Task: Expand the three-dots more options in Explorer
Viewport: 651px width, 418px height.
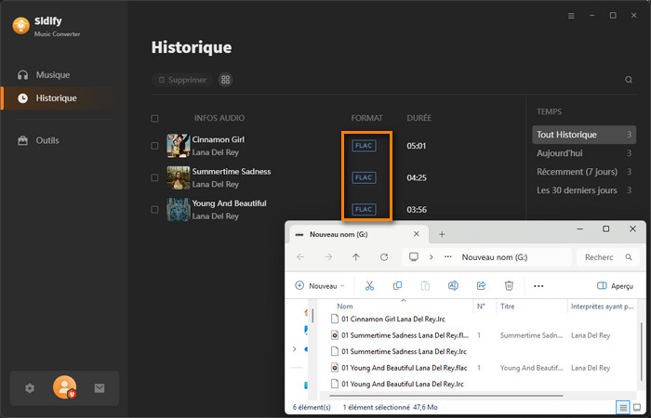Action: click(538, 285)
